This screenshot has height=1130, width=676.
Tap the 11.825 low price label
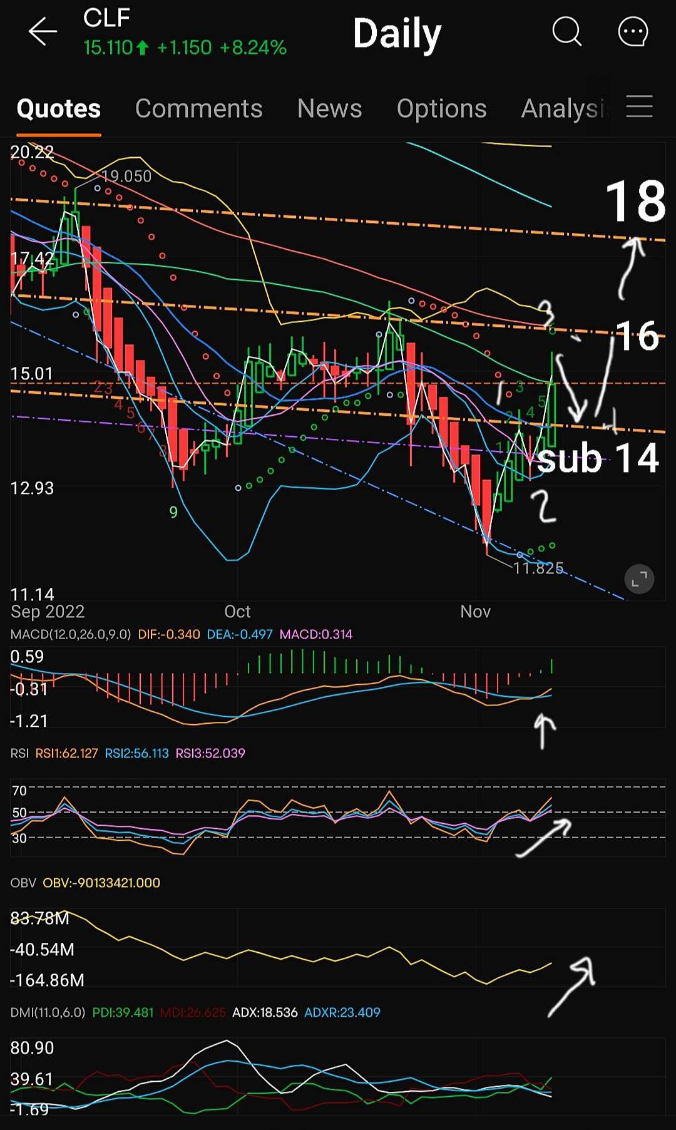(538, 568)
